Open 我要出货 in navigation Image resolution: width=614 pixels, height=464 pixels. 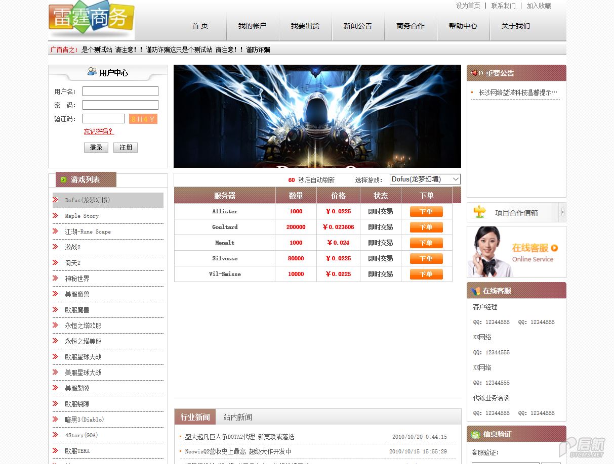[x=305, y=26]
